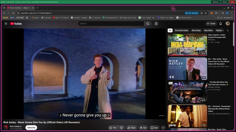Open the docs bookmark

12,17
